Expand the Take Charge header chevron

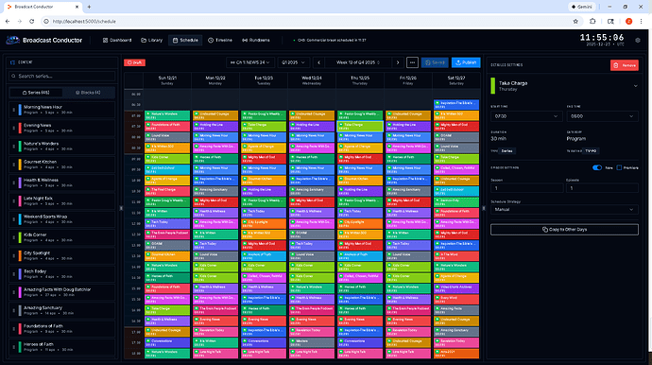point(635,86)
